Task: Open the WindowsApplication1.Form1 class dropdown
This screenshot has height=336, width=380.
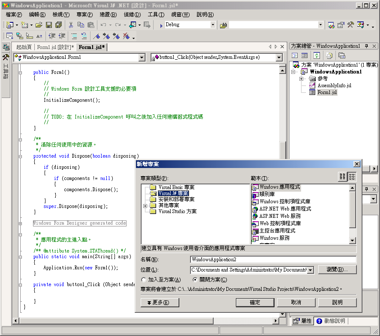Action: point(142,58)
